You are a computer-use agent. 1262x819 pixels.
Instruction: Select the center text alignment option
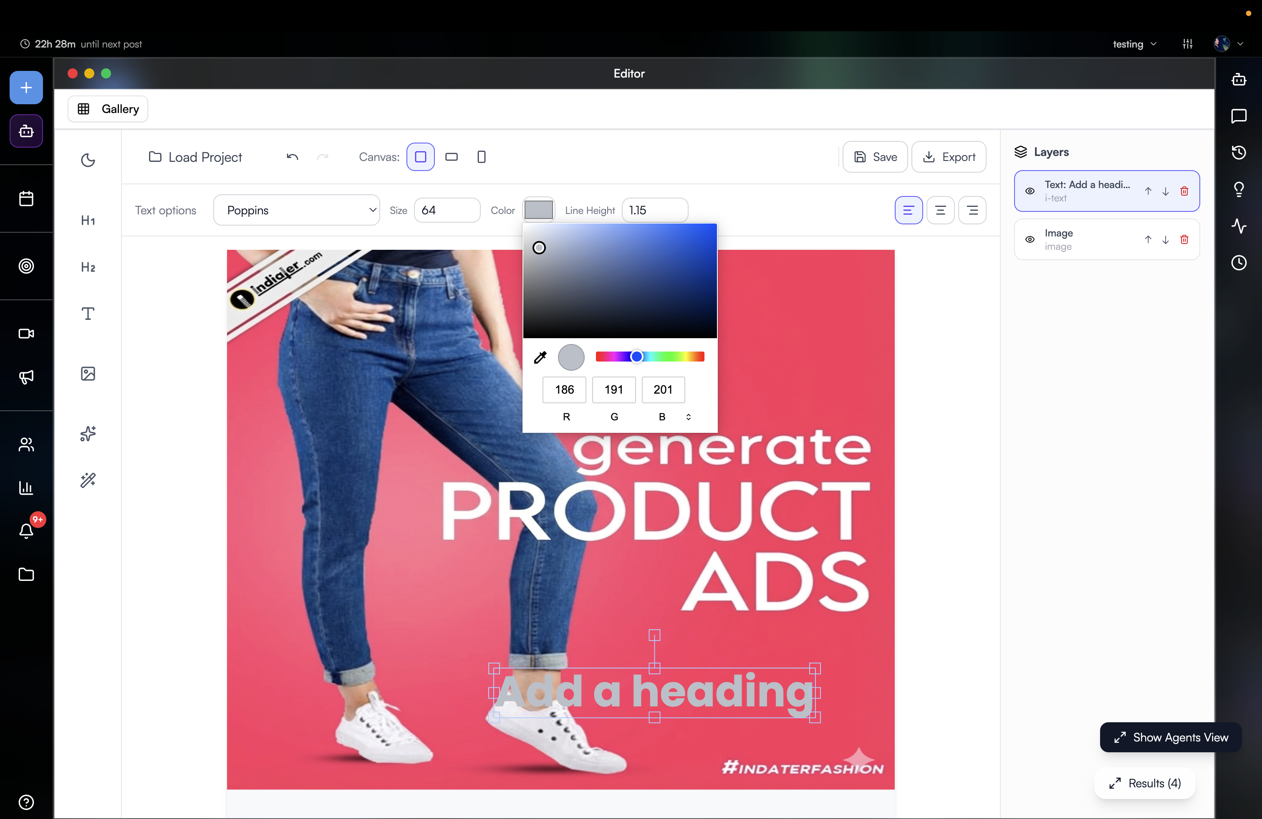pos(940,210)
